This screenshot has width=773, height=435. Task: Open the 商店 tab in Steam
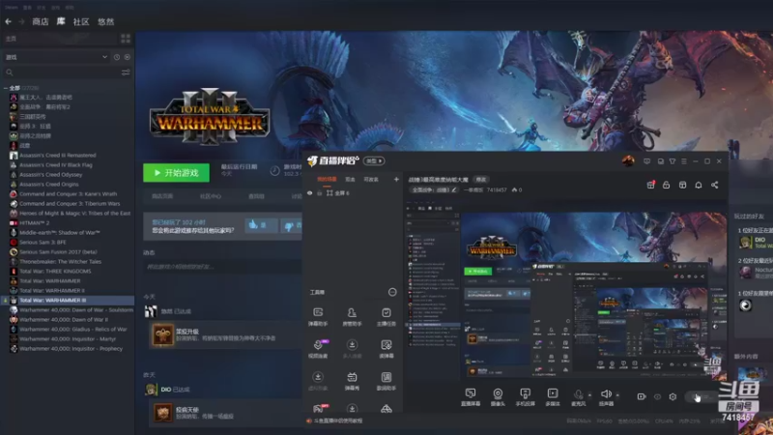pos(40,21)
